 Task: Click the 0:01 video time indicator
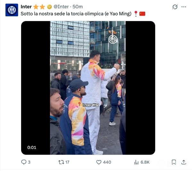(32, 147)
